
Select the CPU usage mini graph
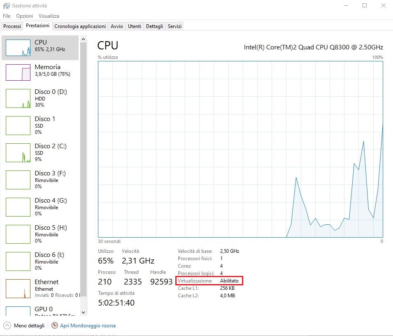tap(18, 48)
